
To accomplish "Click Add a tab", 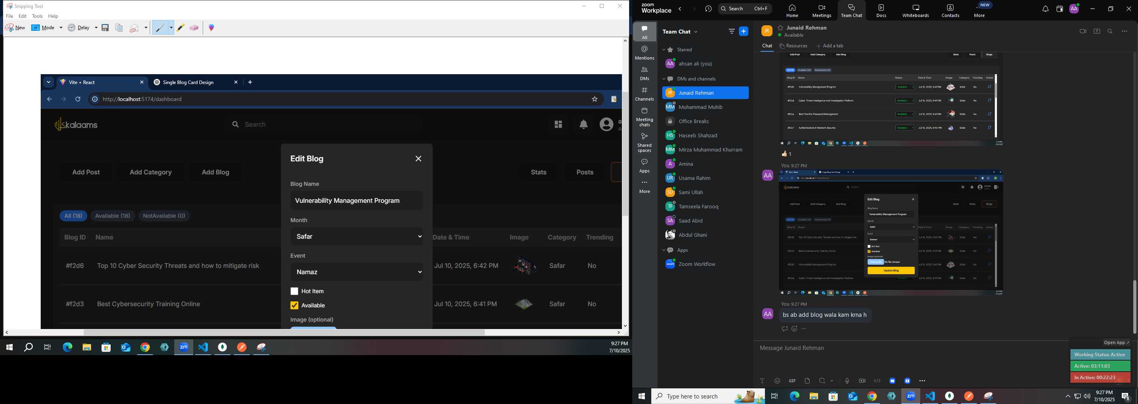I will tap(830, 46).
